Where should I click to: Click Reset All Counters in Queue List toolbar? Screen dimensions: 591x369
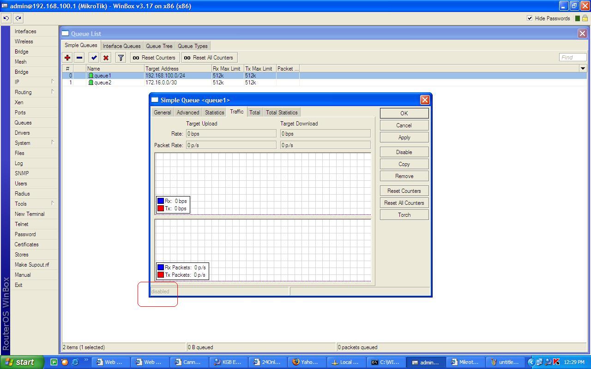(209, 58)
